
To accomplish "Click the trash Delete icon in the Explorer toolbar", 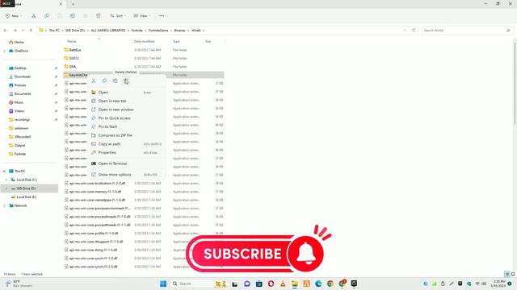I will pyautogui.click(x=99, y=16).
